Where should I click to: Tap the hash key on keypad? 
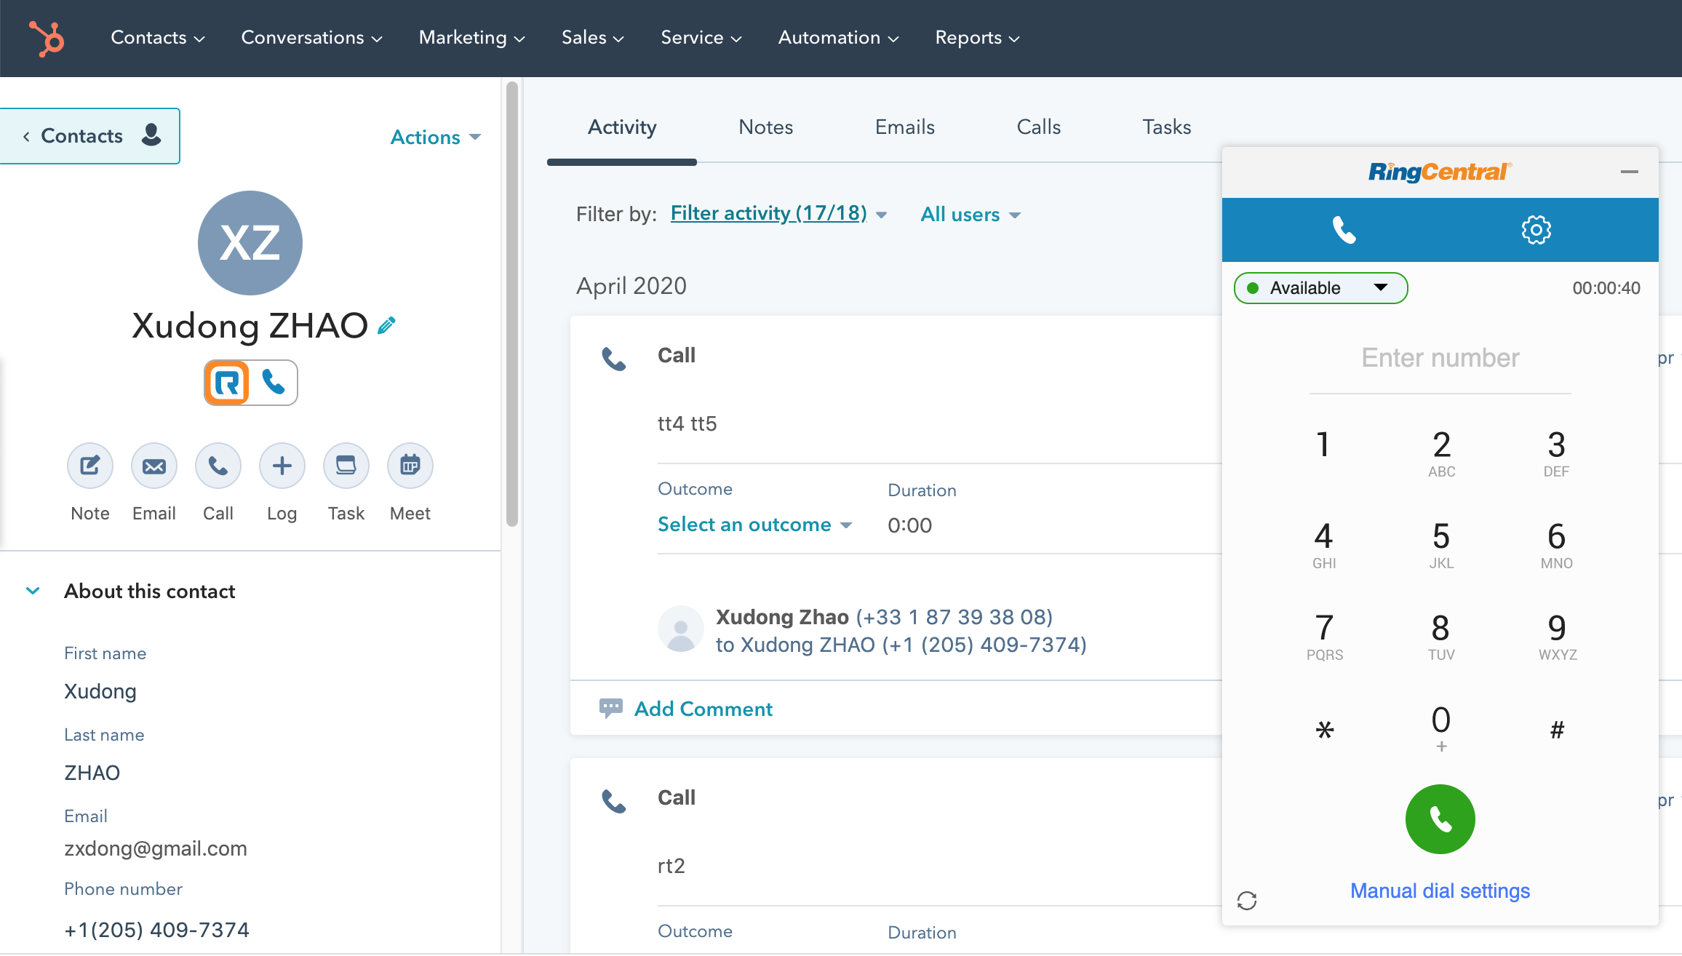[1557, 729]
